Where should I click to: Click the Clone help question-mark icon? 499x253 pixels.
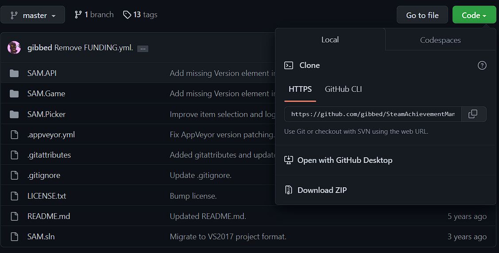pyautogui.click(x=482, y=65)
